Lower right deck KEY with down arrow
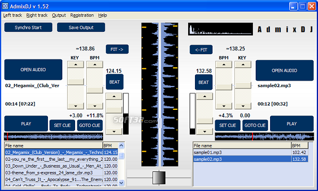 click(243, 106)
